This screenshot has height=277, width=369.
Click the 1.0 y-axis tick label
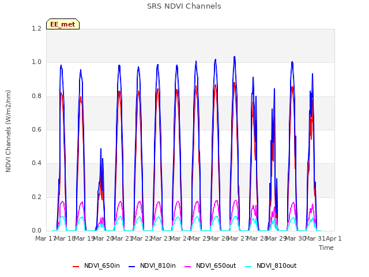(36, 62)
